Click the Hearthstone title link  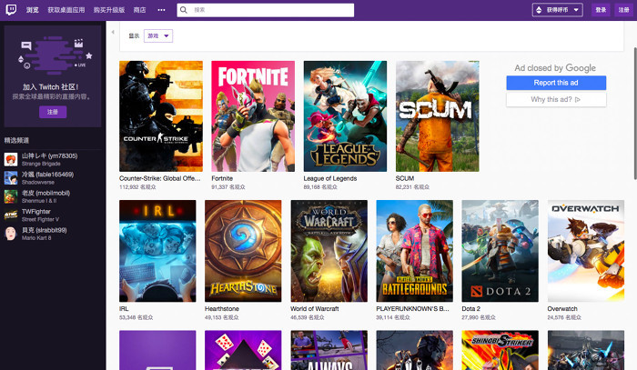click(222, 309)
